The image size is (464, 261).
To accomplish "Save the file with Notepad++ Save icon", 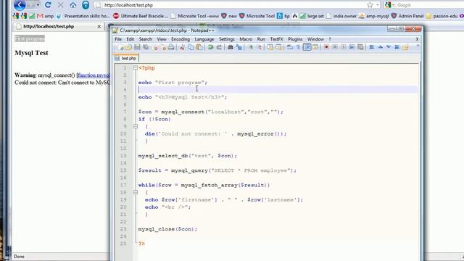I will coord(137,47).
